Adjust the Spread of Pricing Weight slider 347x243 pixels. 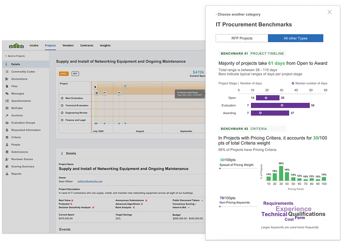(220, 169)
